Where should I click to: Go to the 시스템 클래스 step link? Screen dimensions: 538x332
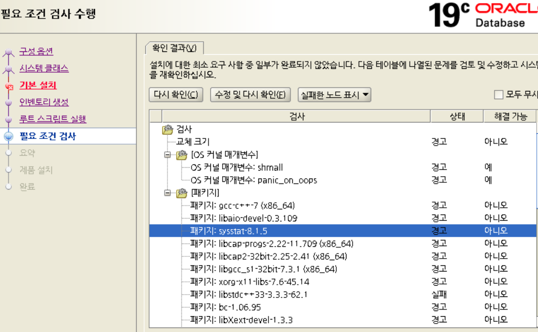[44, 68]
